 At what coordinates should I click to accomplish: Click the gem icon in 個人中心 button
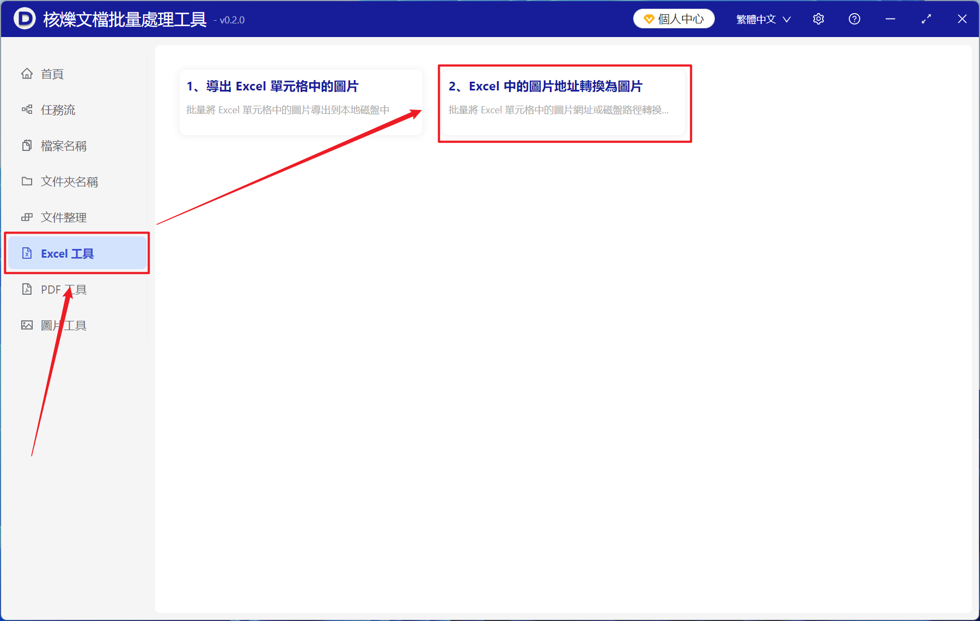pos(648,19)
